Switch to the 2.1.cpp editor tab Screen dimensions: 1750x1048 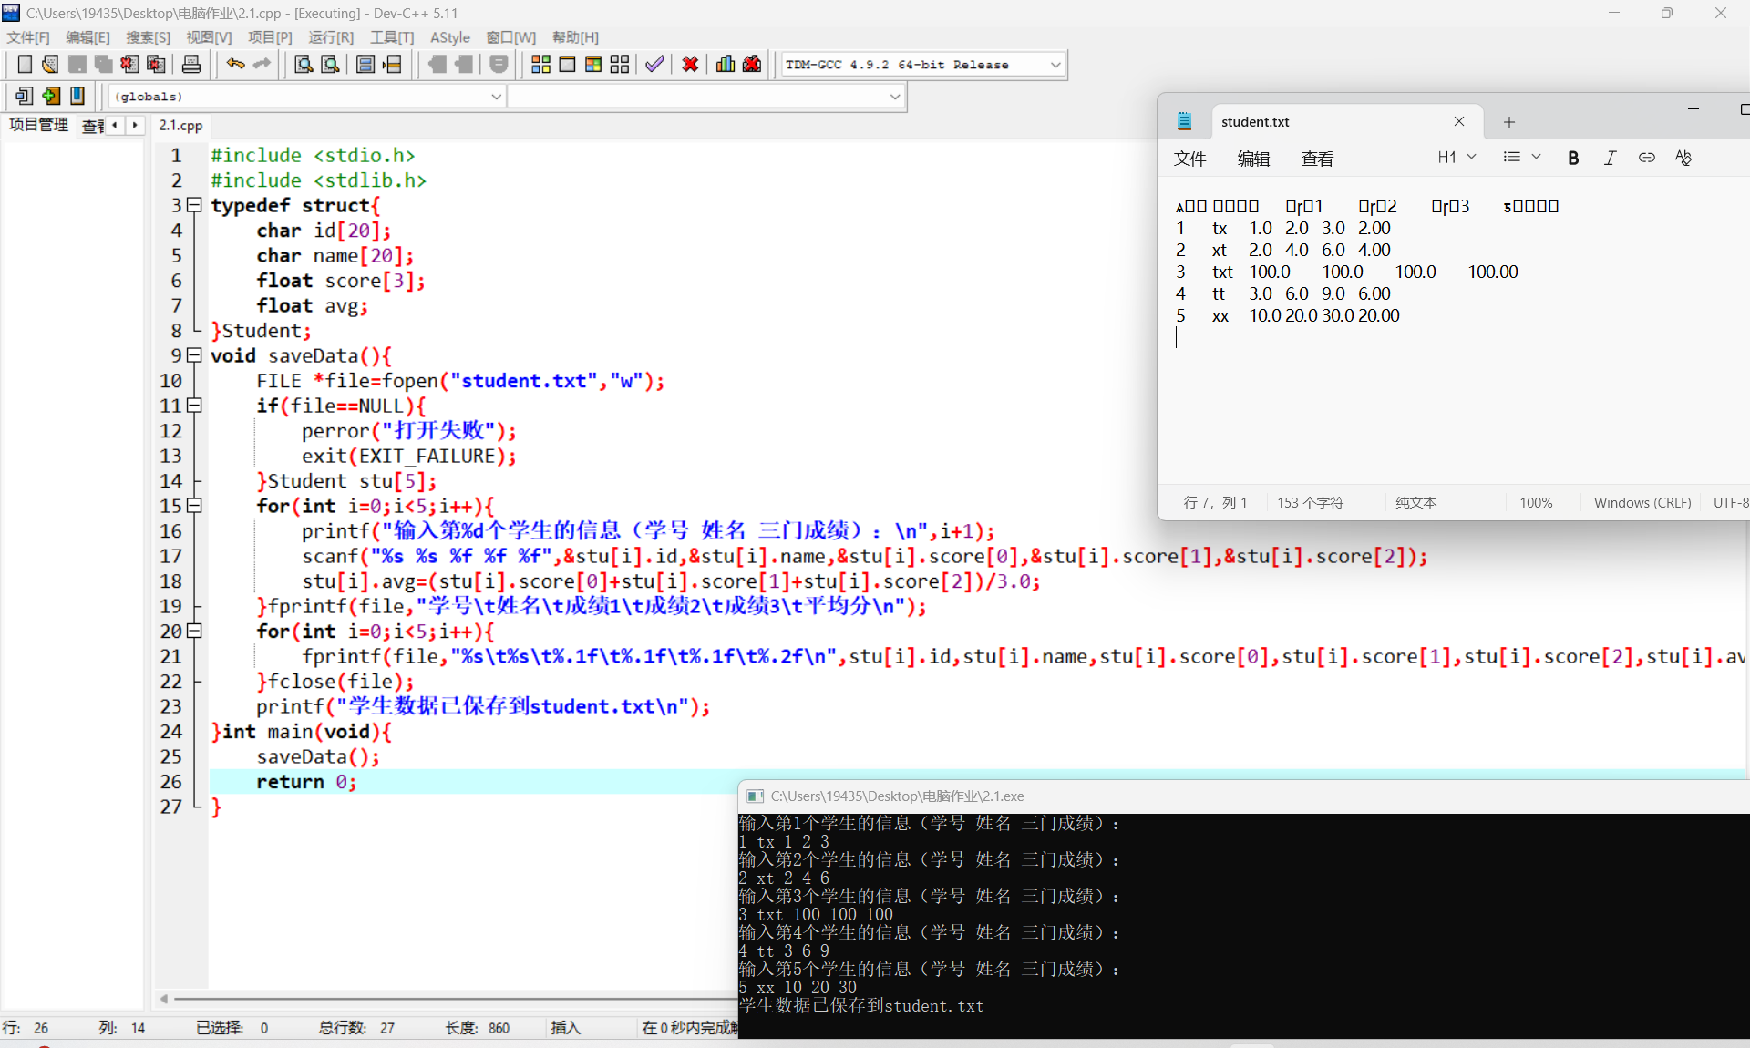coord(180,125)
